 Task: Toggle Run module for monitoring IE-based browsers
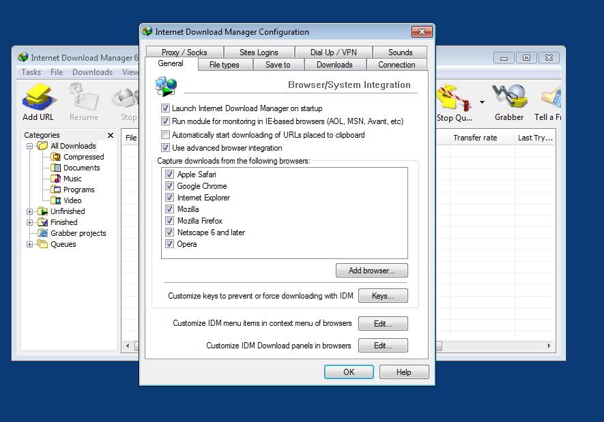click(x=165, y=121)
